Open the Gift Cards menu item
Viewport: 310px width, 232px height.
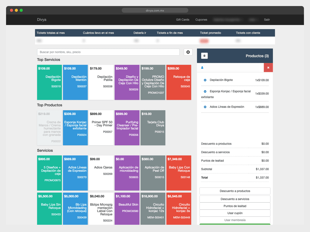(x=183, y=20)
